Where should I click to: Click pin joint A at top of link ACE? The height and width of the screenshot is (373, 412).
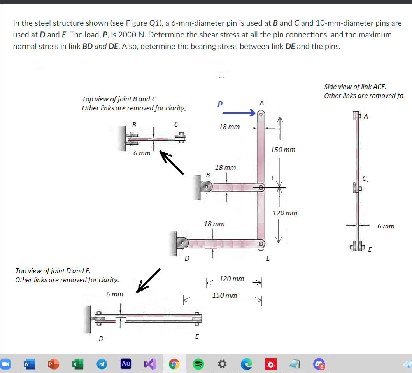pyautogui.click(x=261, y=114)
